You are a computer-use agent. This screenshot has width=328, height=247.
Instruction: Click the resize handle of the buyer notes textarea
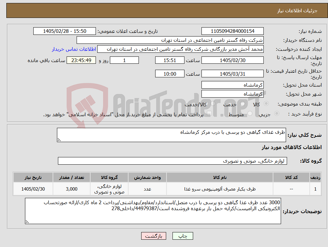tap(27, 222)
